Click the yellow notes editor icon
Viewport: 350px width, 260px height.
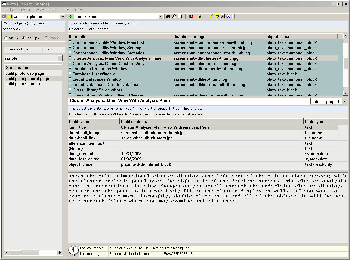(217, 16)
